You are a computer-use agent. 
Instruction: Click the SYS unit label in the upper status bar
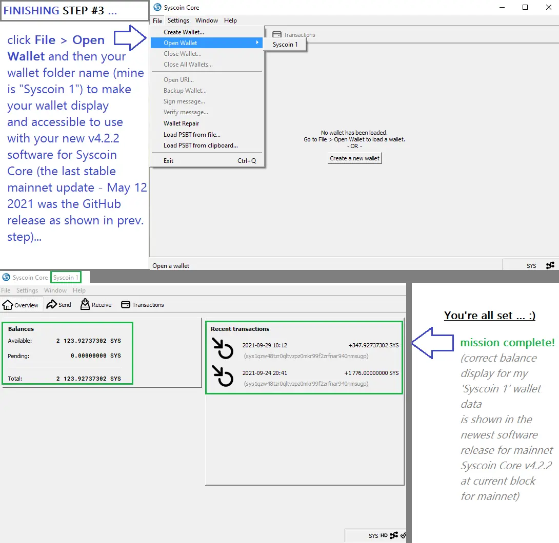point(531,266)
